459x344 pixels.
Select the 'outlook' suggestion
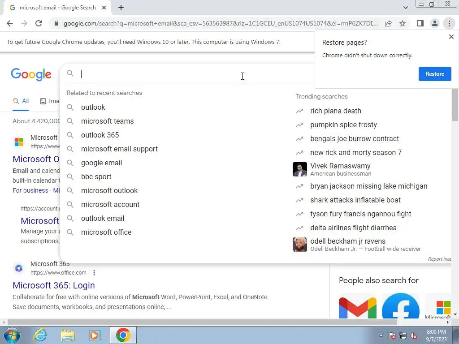point(93,107)
